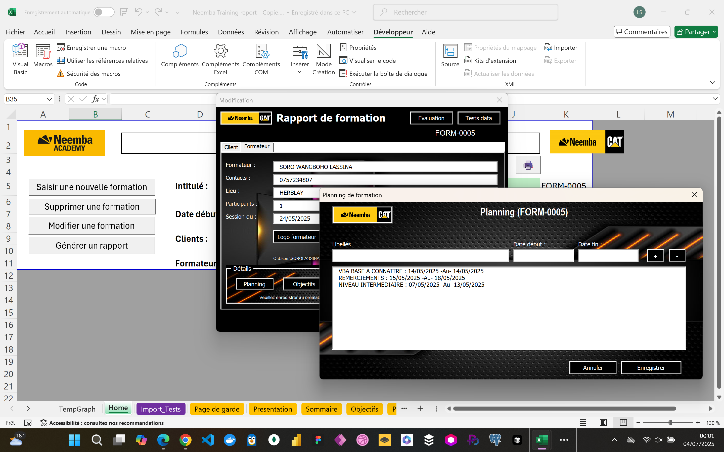Switch to the Automatiser tab
Viewport: 724px width, 452px height.
click(x=345, y=32)
